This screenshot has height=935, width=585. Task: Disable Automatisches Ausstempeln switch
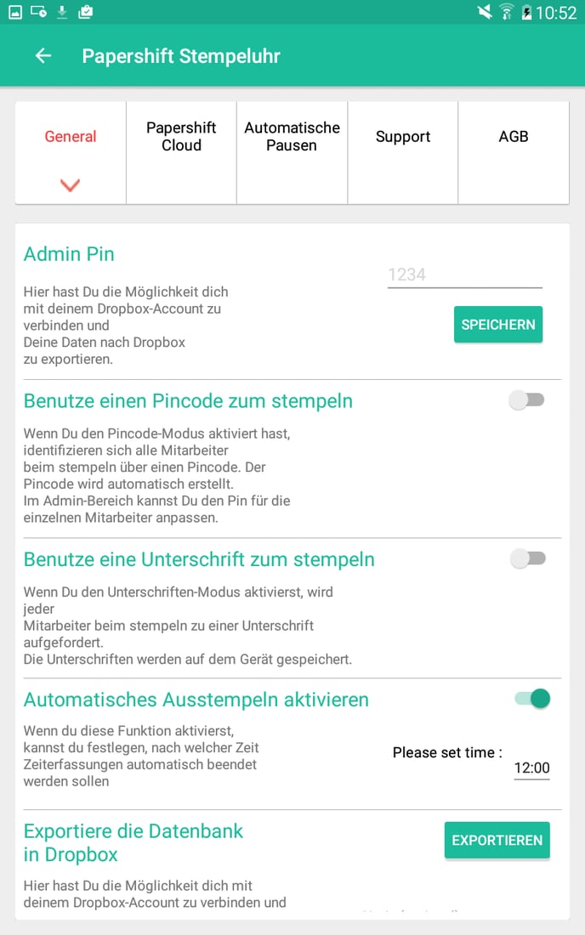[x=532, y=699]
